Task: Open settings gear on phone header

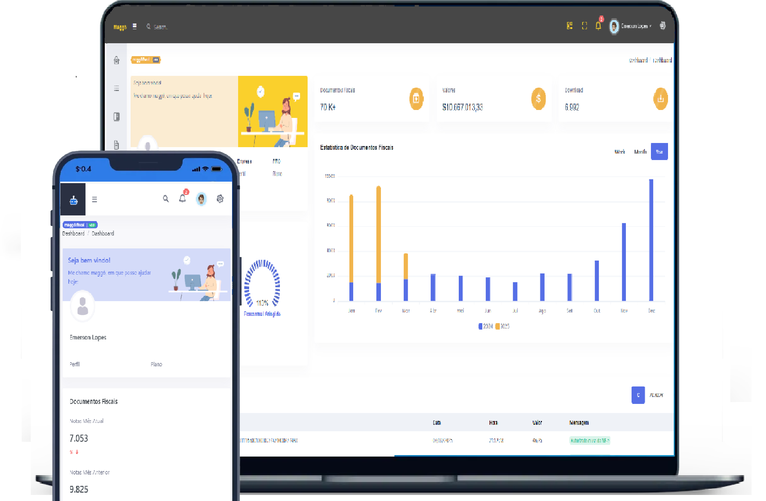Action: [x=220, y=199]
